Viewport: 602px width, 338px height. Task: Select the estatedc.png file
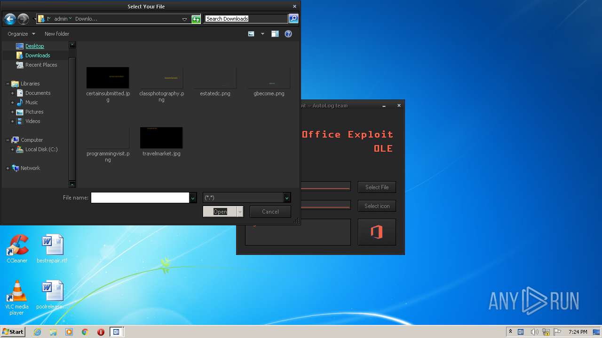point(215,82)
